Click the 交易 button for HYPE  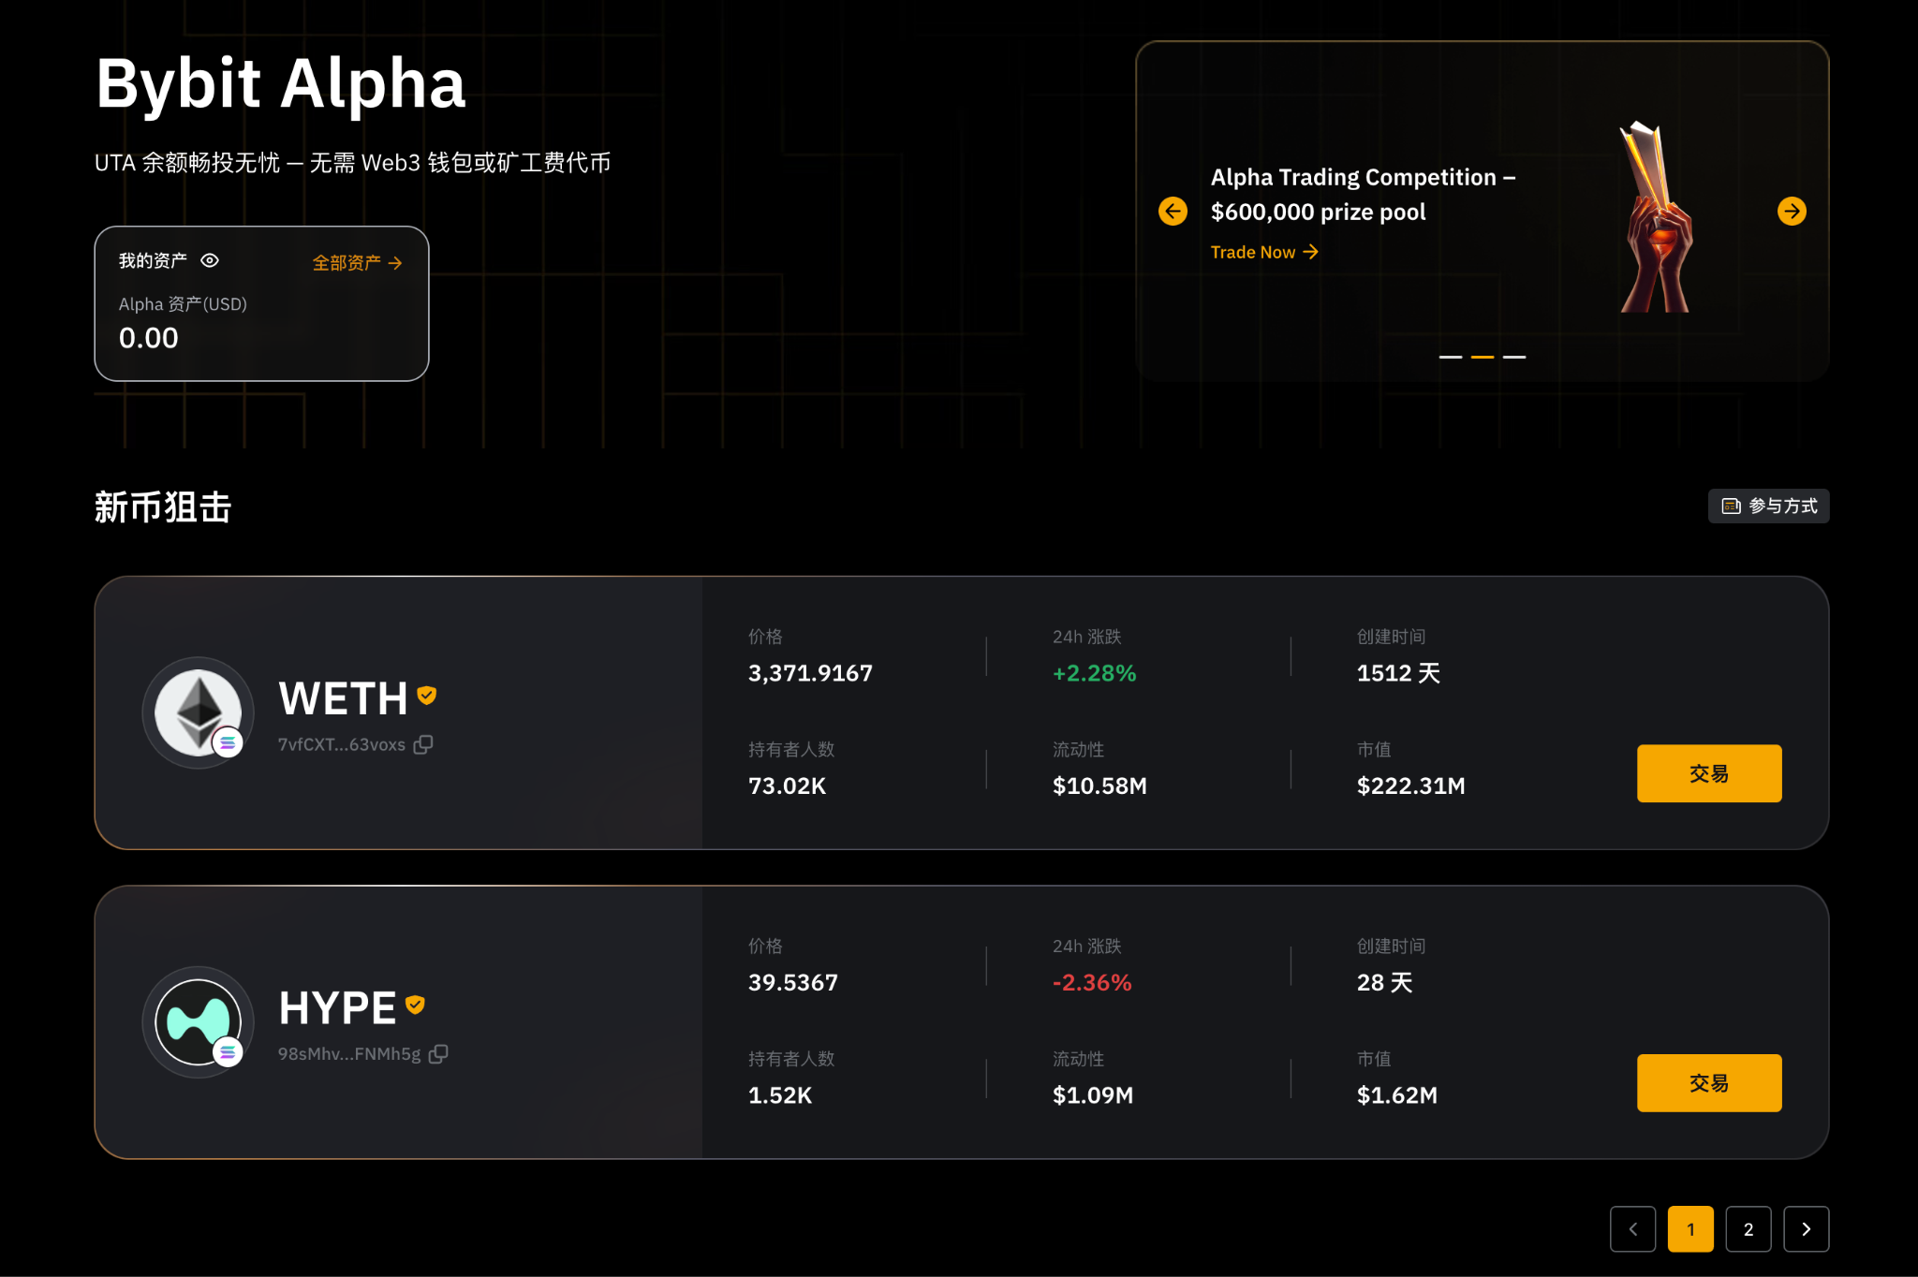[x=1708, y=1082]
